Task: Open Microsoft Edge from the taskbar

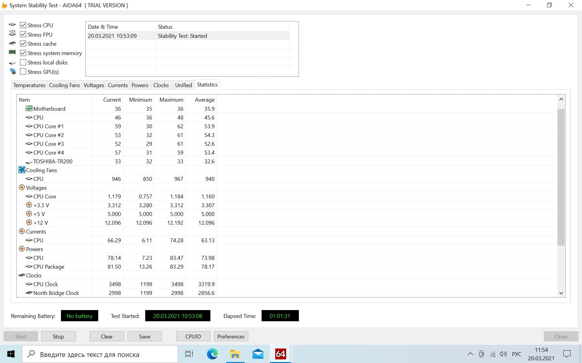Action: 212,354
